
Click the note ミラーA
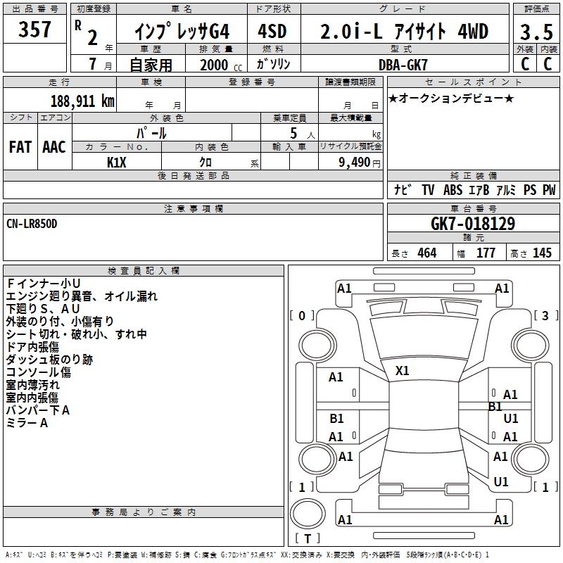(27, 423)
